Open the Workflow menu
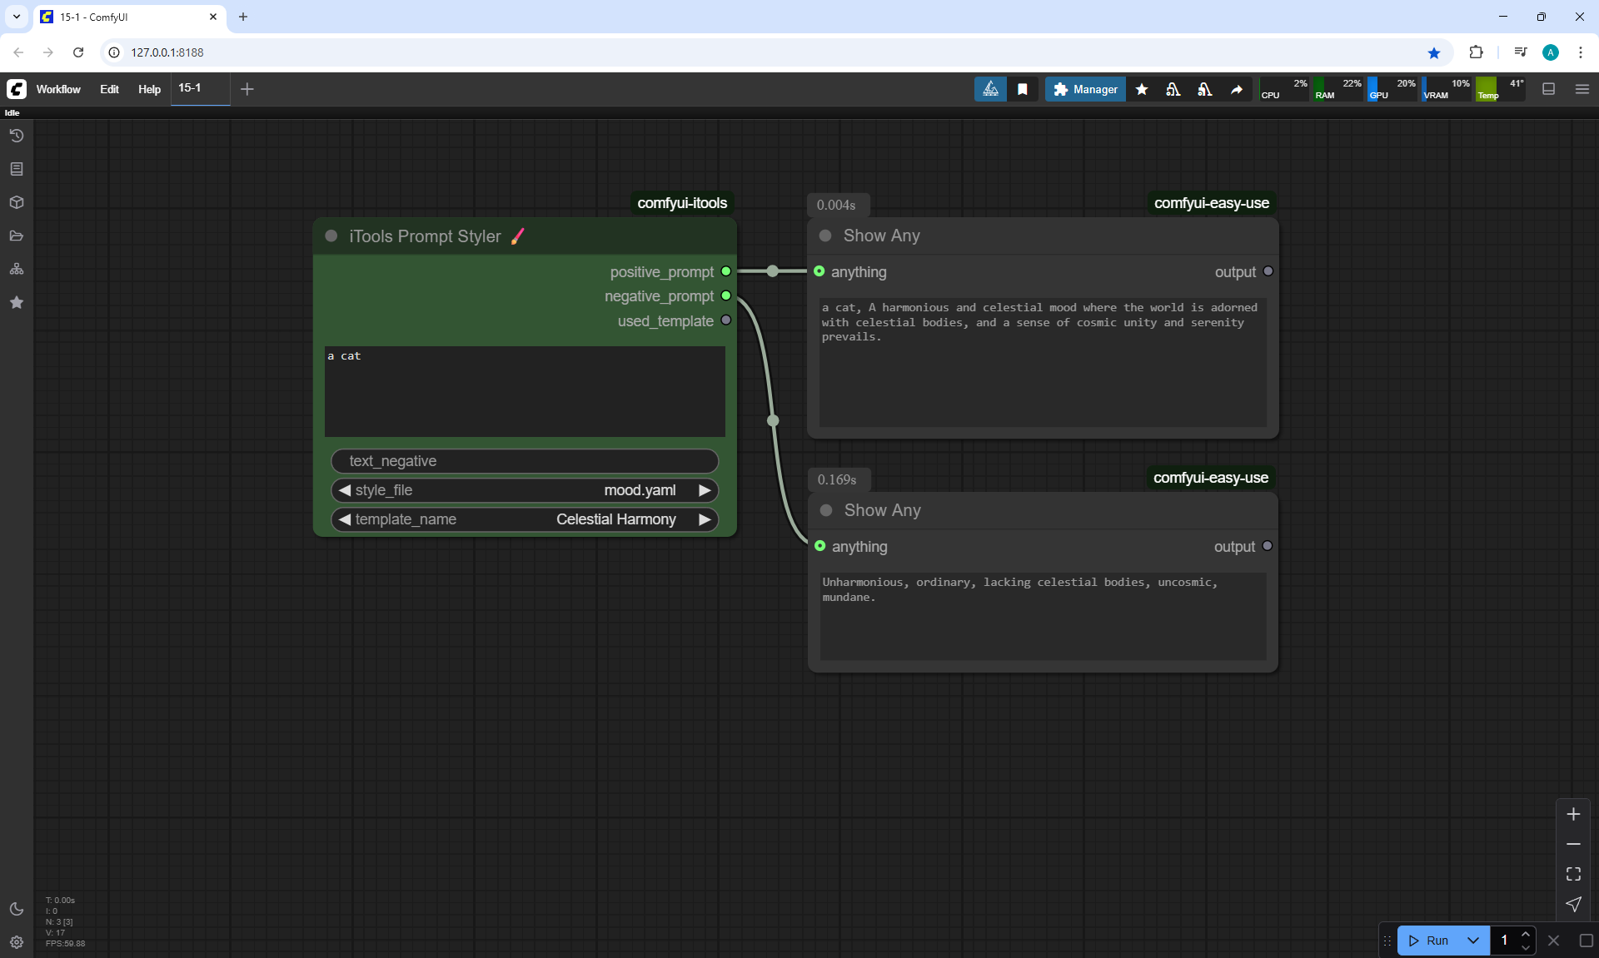This screenshot has height=958, width=1599. pos(58,89)
